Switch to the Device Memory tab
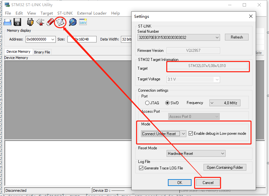 [18, 52]
